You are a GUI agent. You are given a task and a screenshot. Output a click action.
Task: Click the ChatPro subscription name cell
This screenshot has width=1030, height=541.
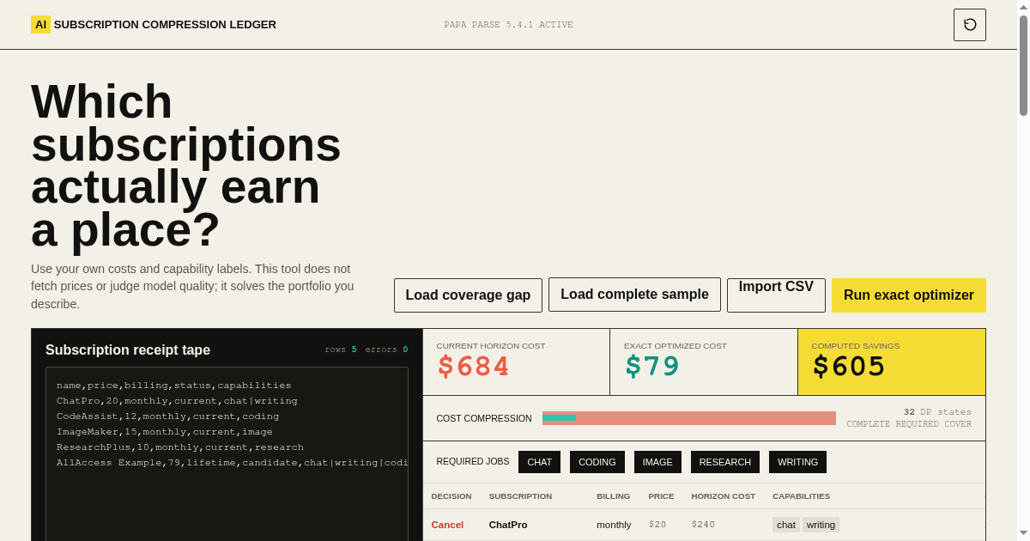coord(508,525)
